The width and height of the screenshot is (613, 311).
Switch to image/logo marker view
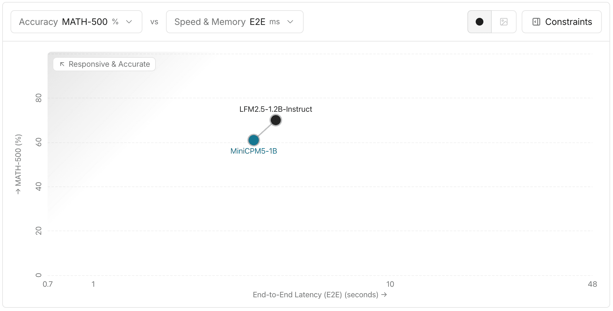point(504,22)
